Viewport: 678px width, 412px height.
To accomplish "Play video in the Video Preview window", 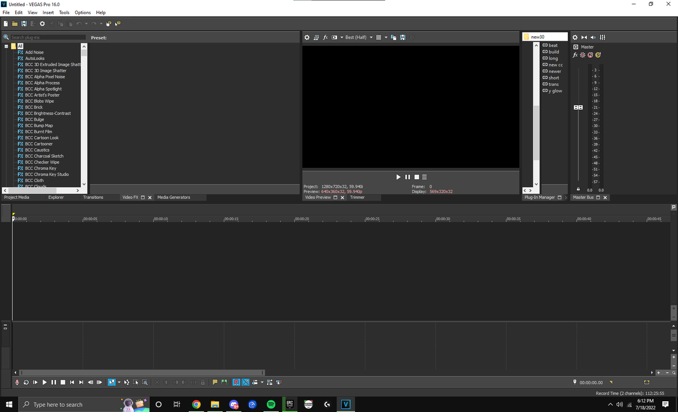I will [399, 177].
